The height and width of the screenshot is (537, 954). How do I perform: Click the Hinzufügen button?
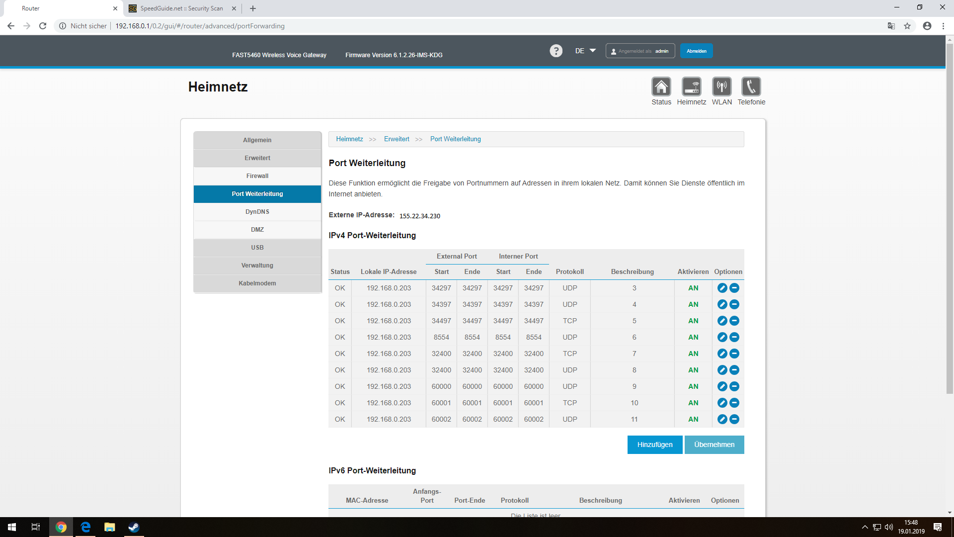click(x=654, y=445)
